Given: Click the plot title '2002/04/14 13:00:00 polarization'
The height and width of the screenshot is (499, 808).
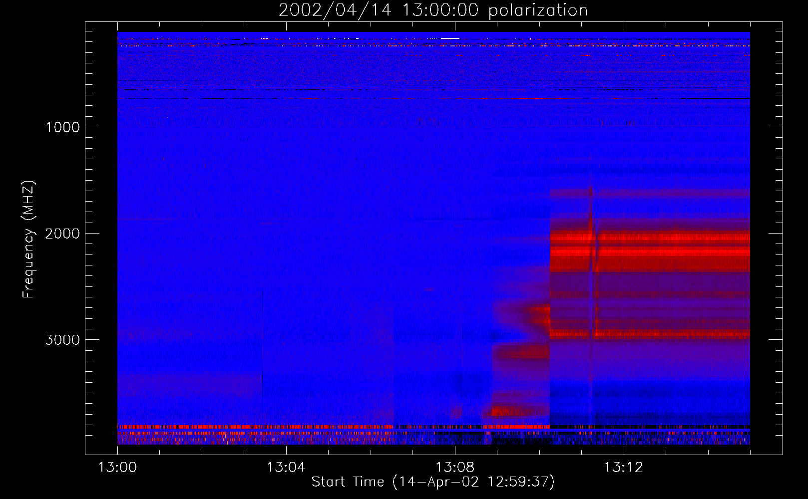Looking at the screenshot, I should click(433, 10).
